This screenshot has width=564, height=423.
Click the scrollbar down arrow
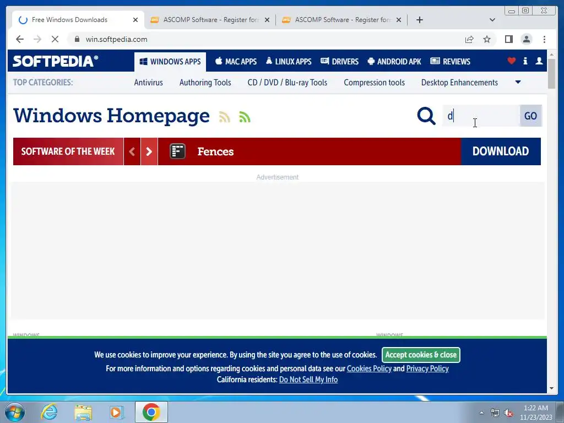point(552,388)
